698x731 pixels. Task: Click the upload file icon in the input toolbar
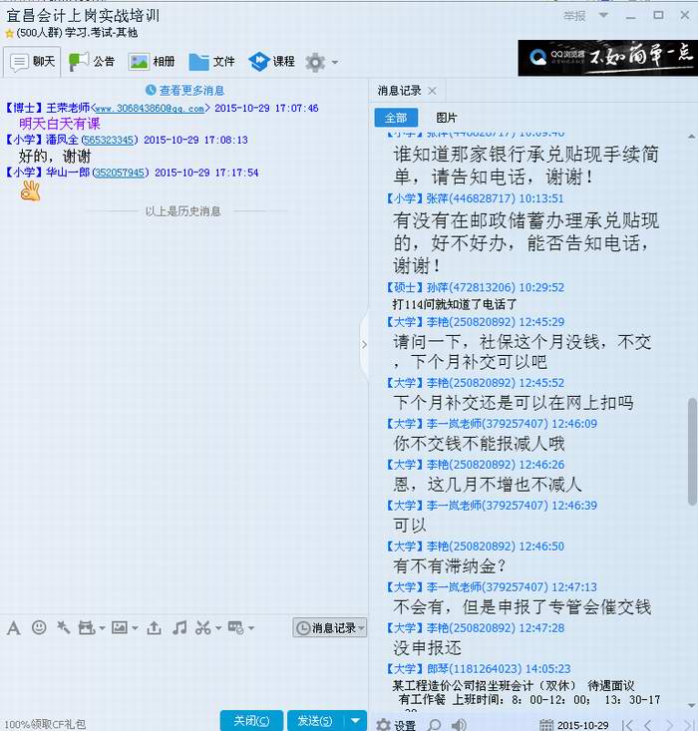coord(154,627)
